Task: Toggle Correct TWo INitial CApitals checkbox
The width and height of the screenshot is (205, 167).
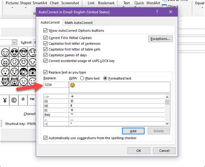Action: click(x=45, y=38)
